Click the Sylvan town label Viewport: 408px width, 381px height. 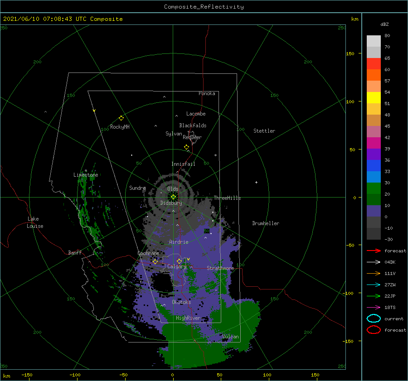point(174,134)
